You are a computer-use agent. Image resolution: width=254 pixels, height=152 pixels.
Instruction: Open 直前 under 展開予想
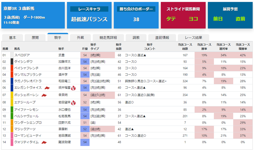(241, 19)
